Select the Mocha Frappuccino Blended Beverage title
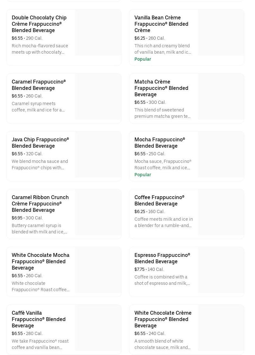The image size is (255, 355). click(160, 143)
